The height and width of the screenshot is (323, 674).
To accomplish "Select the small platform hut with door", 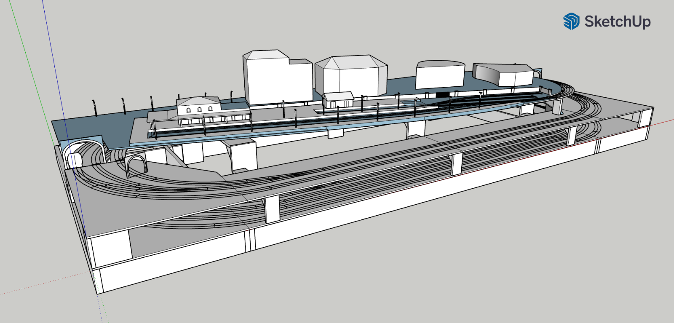I will (338, 100).
